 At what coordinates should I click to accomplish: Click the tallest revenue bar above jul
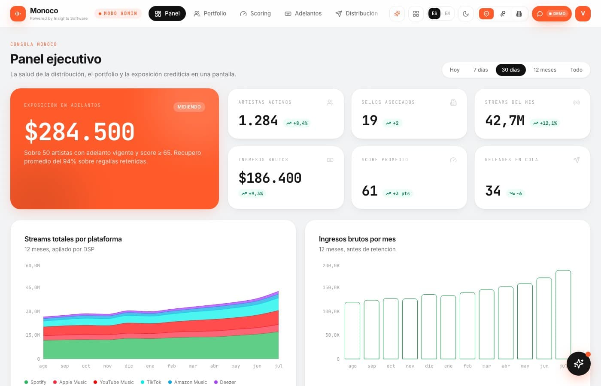[x=563, y=314]
